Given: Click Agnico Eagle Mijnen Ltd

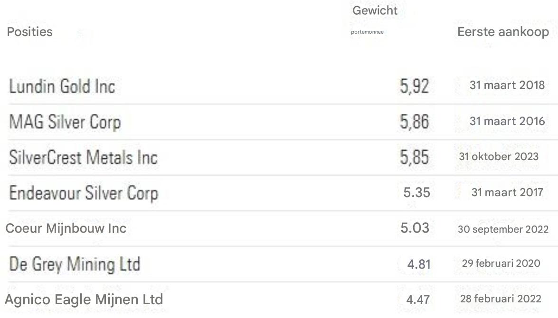Looking at the screenshot, I should click(x=84, y=300).
